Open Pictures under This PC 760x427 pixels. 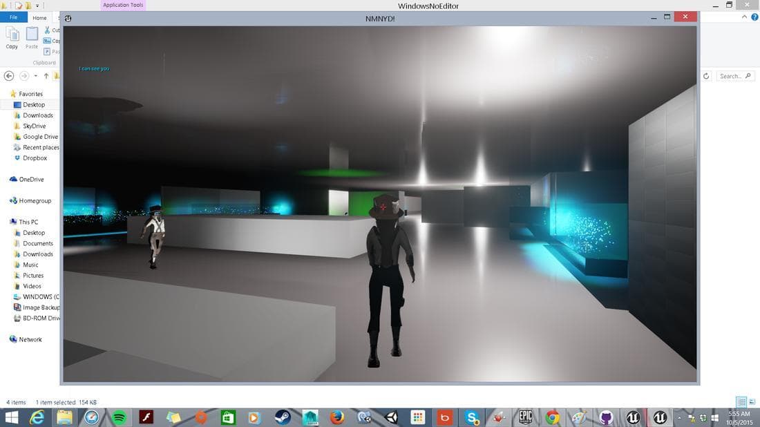click(28, 275)
